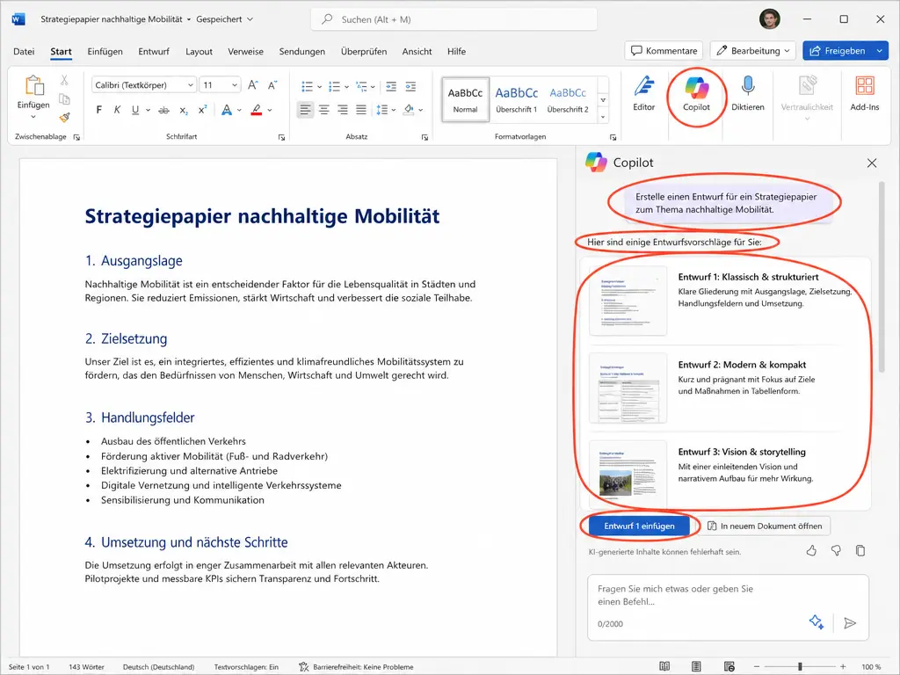This screenshot has height=675, width=900.
Task: Click the Freigeben share button
Action: click(837, 50)
